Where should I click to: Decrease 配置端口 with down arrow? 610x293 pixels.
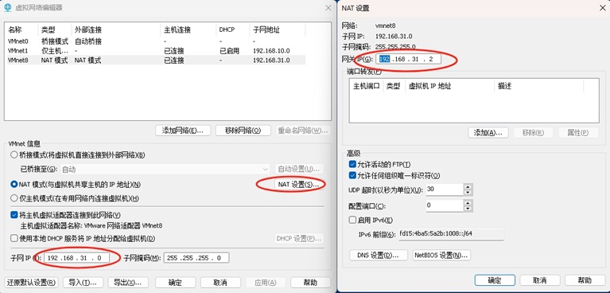tap(468, 209)
